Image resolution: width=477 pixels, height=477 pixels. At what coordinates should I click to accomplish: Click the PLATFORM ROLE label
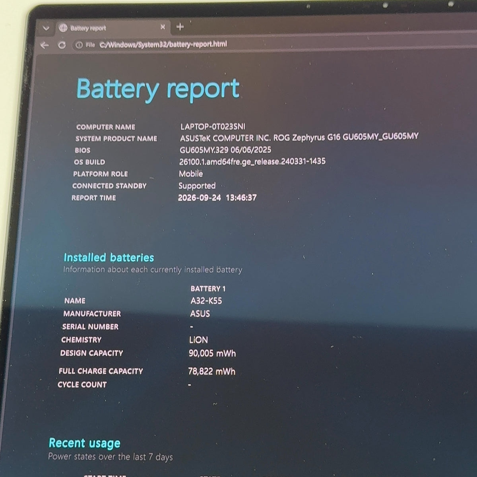coord(101,174)
